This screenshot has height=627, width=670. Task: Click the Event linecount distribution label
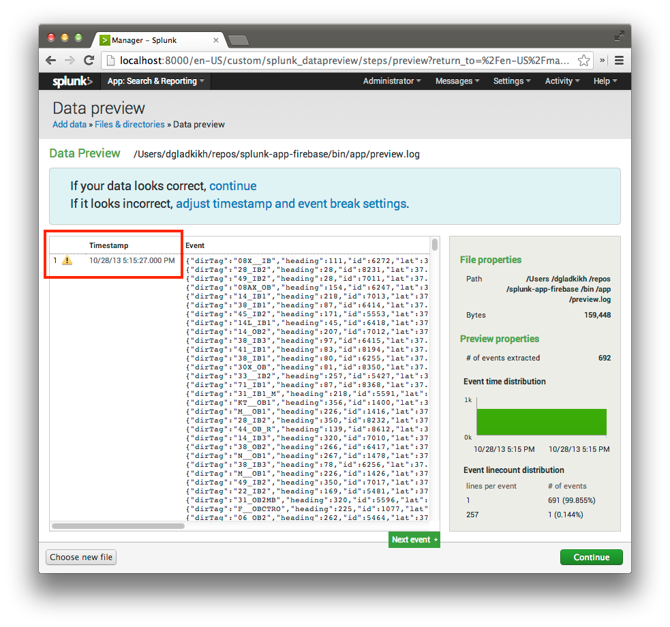[514, 470]
